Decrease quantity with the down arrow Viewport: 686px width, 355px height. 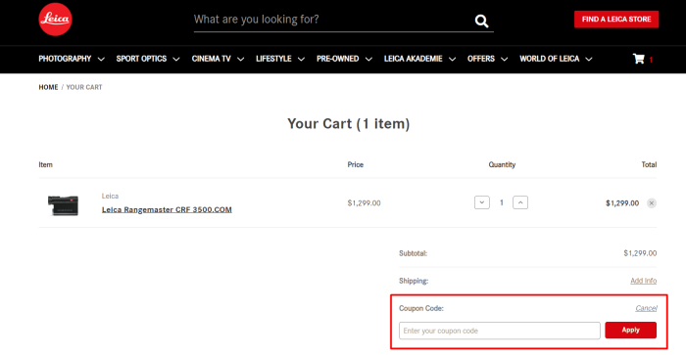(482, 202)
